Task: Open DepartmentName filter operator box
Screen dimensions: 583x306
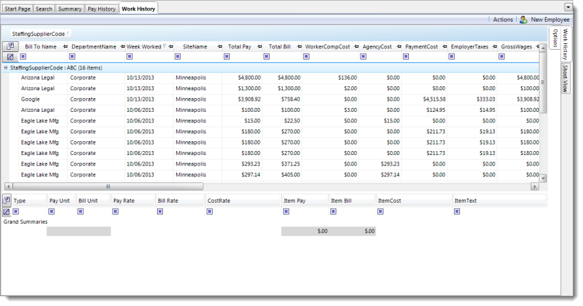Action: click(72, 56)
